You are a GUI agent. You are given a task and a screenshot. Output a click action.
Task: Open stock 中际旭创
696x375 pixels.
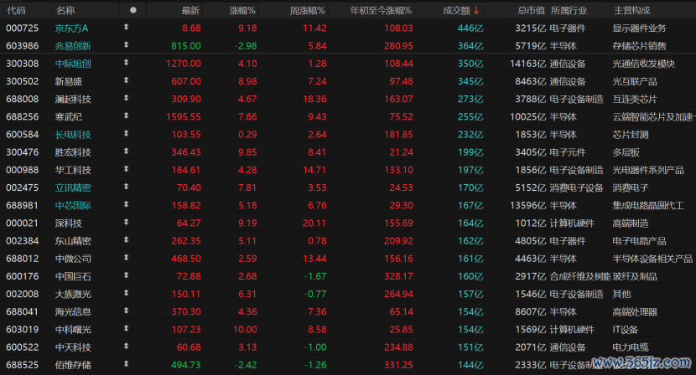pyautogui.click(x=73, y=64)
